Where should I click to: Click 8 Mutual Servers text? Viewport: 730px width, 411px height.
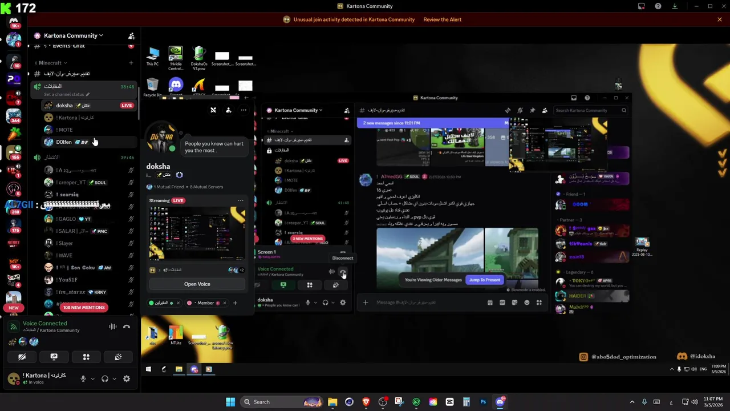(x=206, y=187)
